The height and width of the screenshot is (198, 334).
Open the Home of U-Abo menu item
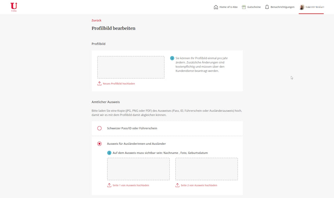point(228,7)
